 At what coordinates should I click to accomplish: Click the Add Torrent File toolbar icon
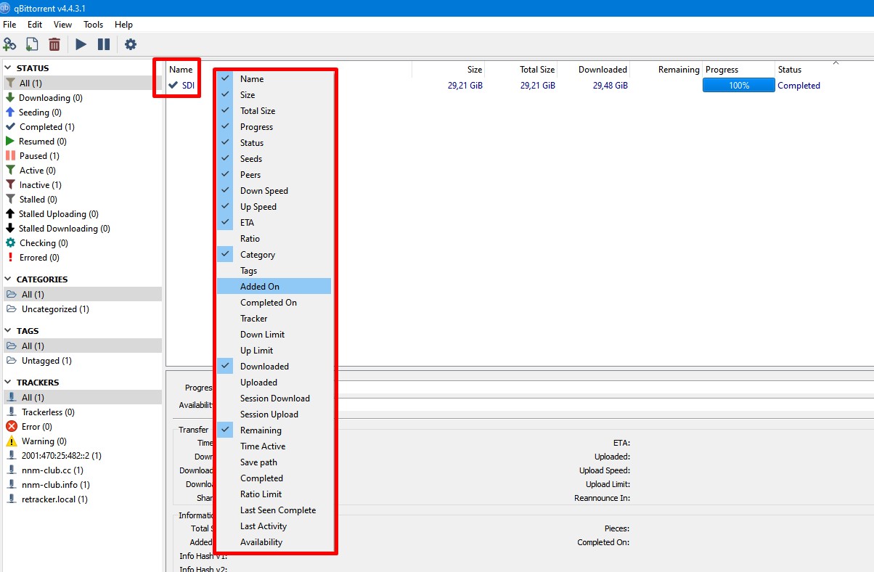click(32, 44)
